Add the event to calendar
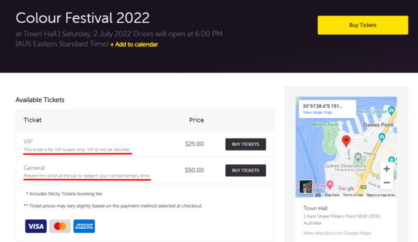Image resolution: width=418 pixels, height=242 pixels. click(x=134, y=44)
